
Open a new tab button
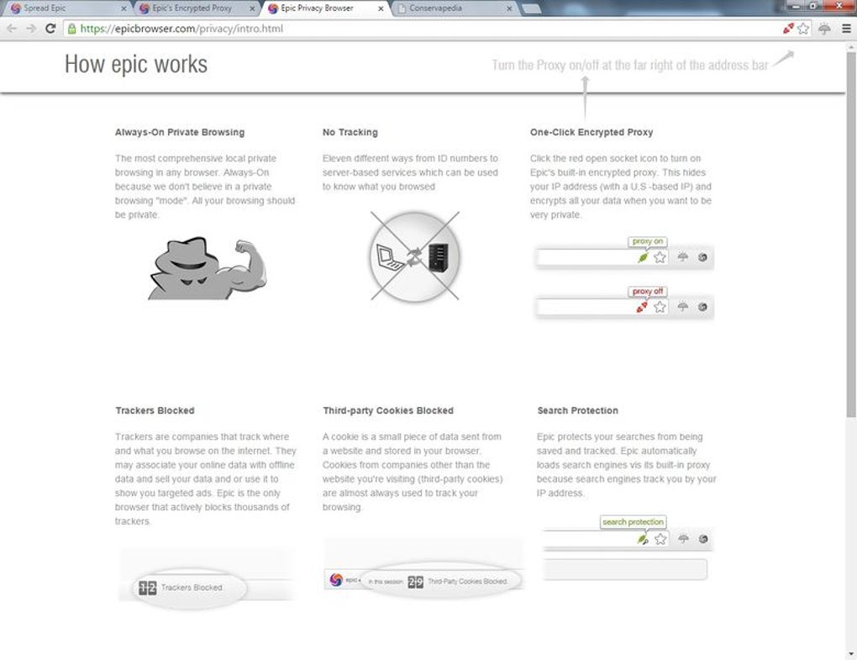pos(531,8)
